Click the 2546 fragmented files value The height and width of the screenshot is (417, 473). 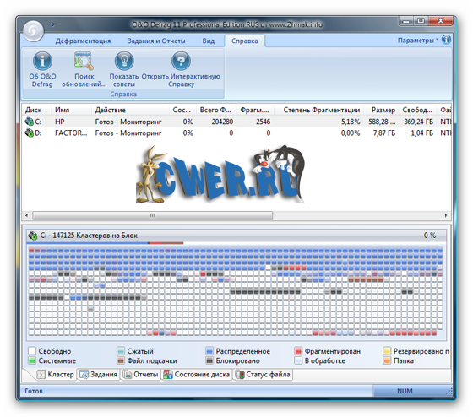(x=264, y=122)
